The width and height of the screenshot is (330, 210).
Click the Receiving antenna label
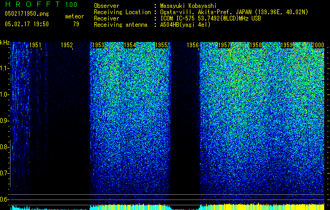[121, 25]
